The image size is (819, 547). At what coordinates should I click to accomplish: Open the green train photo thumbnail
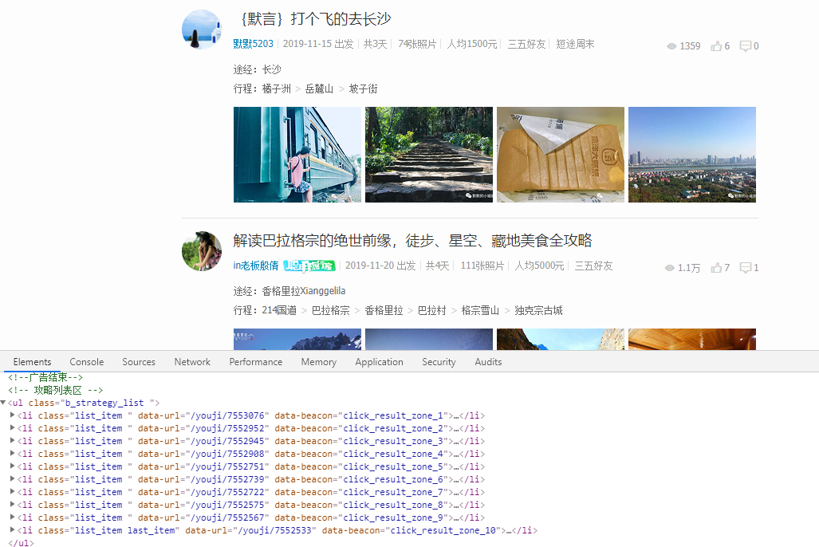tap(297, 155)
